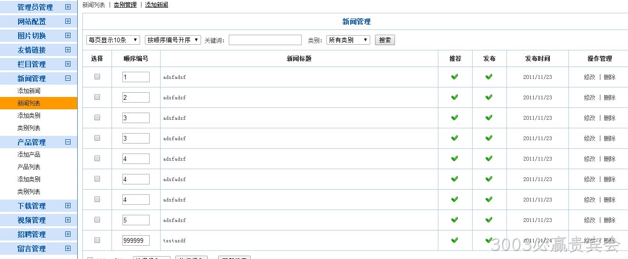Click the 新闻管理 page heading

[356, 21]
